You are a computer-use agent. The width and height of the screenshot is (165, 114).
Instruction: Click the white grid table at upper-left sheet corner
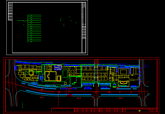pos(10,11)
